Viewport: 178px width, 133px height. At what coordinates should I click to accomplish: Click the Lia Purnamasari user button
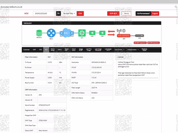[x=143, y=14]
